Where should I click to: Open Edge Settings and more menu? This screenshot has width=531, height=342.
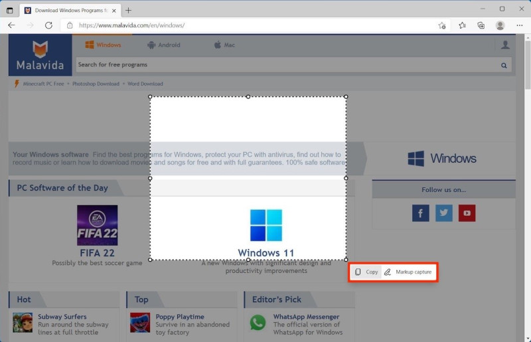point(519,25)
